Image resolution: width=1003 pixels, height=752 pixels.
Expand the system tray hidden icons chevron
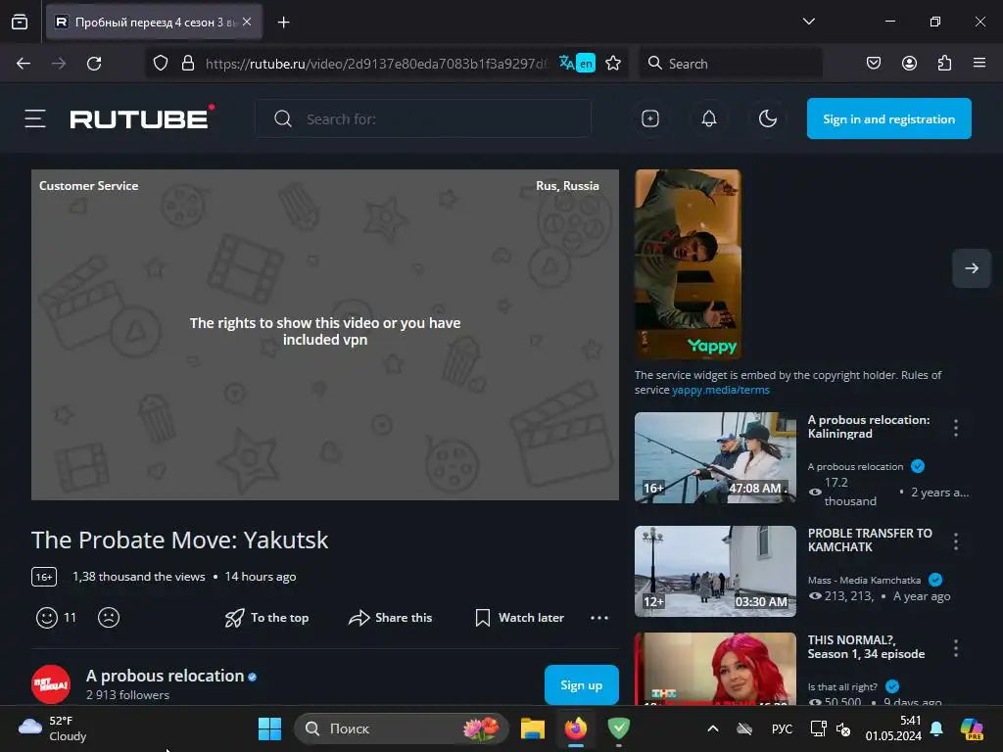[x=713, y=728]
